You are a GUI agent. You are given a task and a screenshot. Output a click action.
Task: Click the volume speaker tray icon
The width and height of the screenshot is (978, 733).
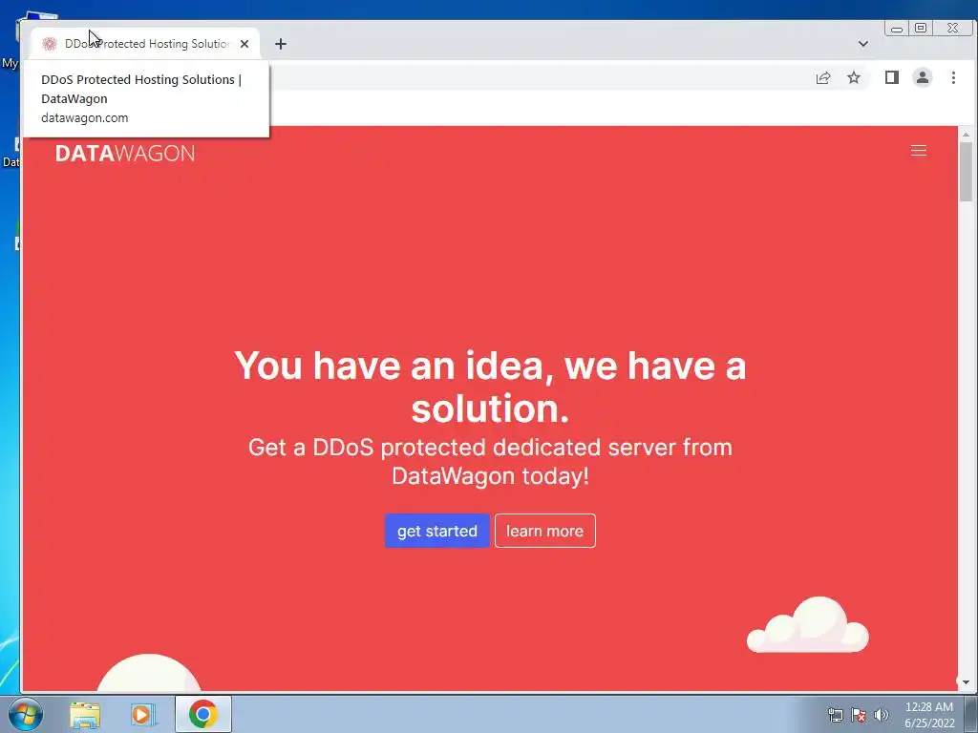(x=881, y=715)
